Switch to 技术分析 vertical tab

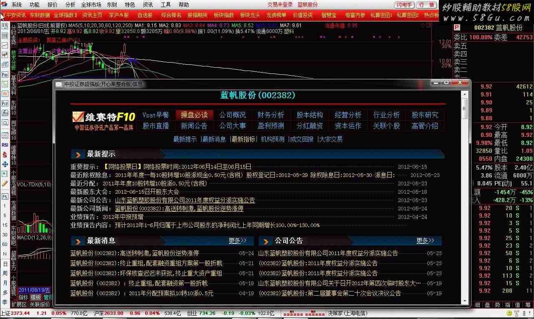point(13,60)
